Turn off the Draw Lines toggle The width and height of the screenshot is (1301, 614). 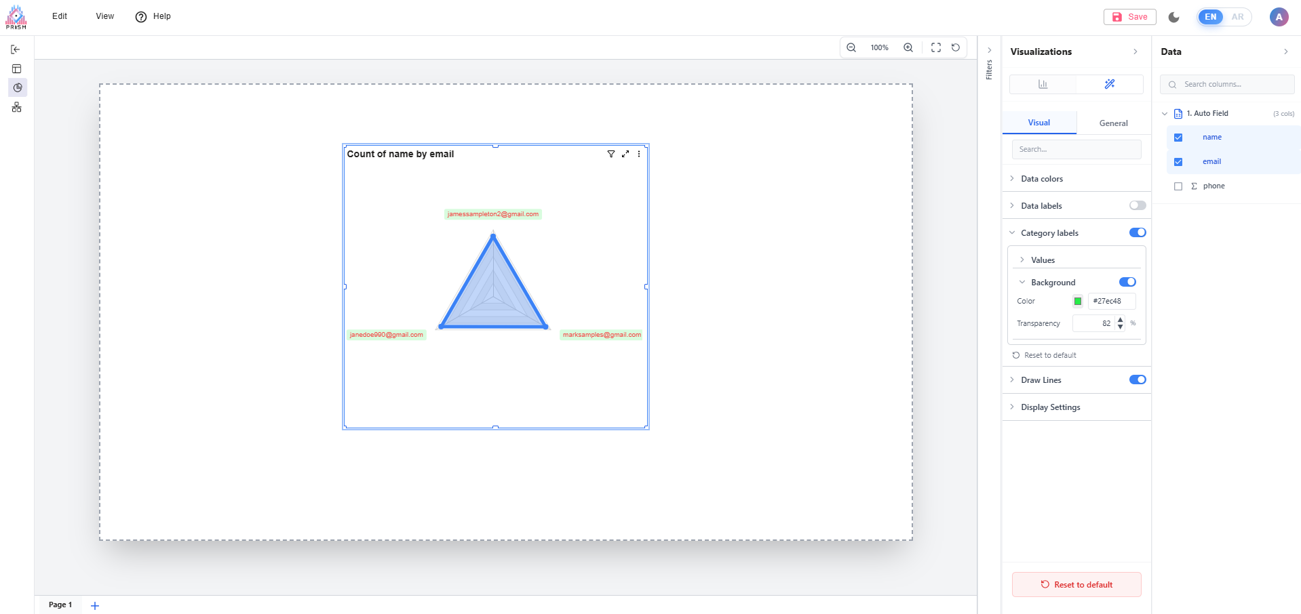pyautogui.click(x=1138, y=380)
